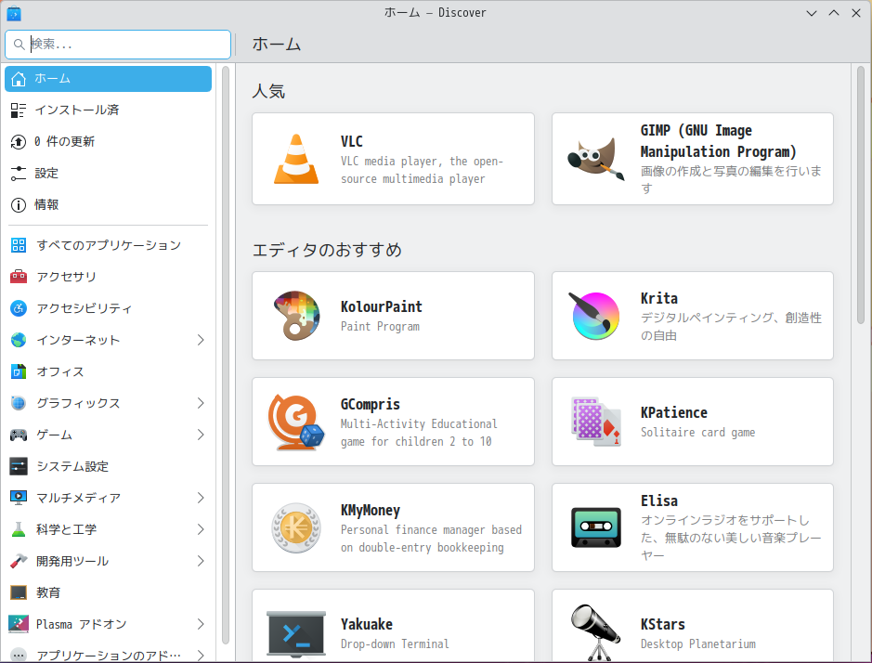The height and width of the screenshot is (663, 872).
Task: Open the 情報 page
Action: coord(109,205)
